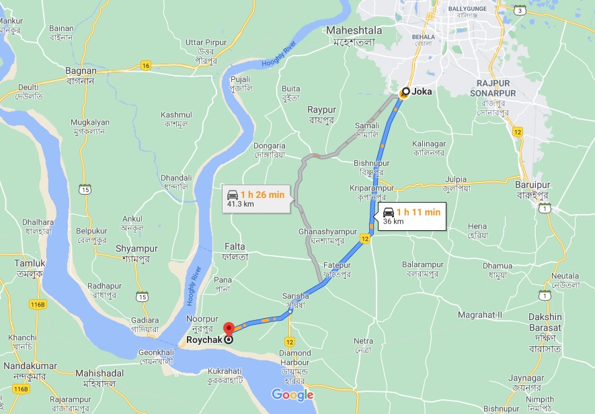Click the Sarisha waypoint on blue route
Screen dimensions: 595x414
tap(290, 311)
